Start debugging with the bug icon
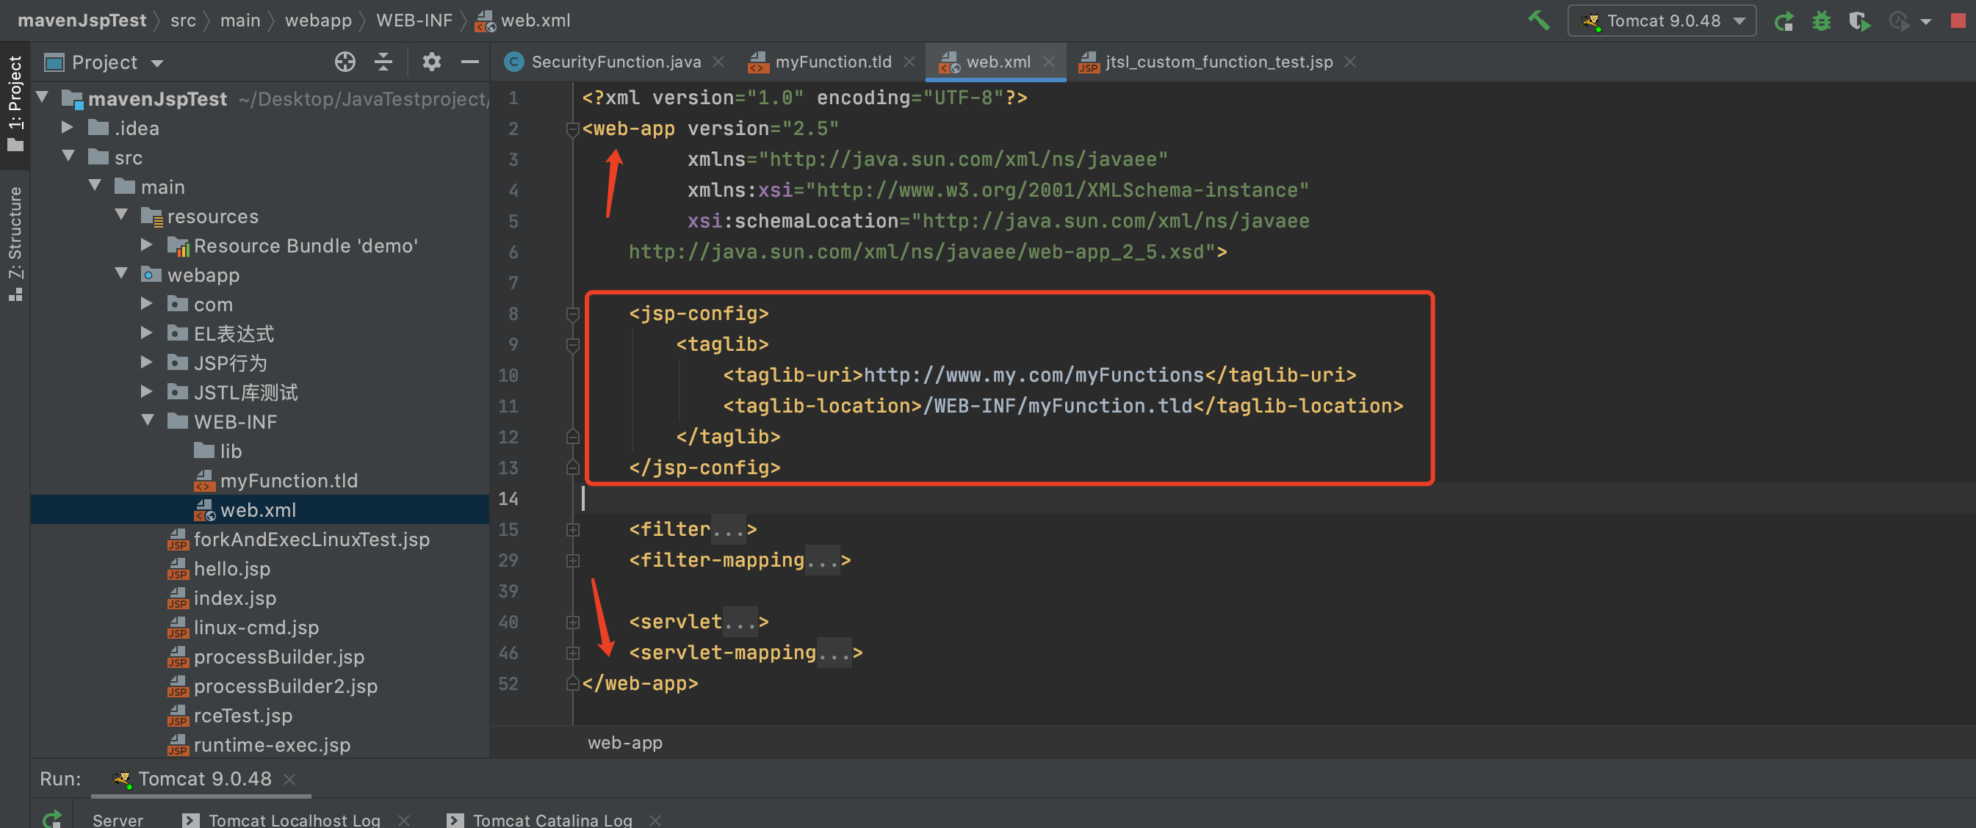This screenshot has height=828, width=1976. pyautogui.click(x=1821, y=21)
